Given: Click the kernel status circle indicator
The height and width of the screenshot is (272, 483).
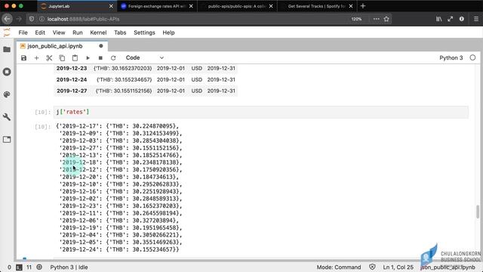Looking at the screenshot, I should [472, 57].
